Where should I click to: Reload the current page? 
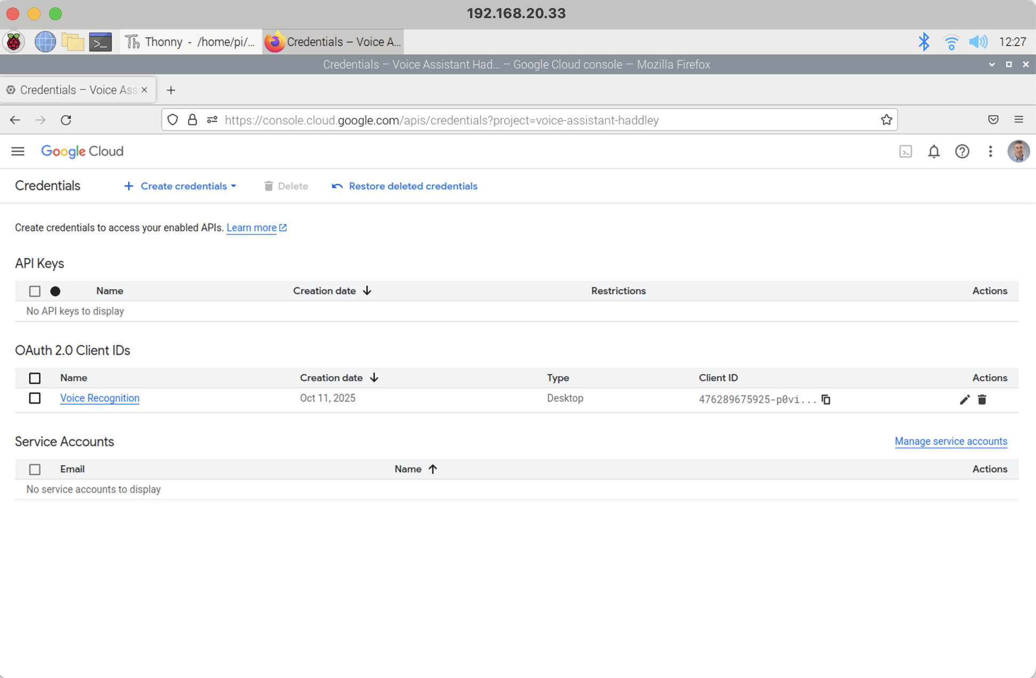[x=66, y=120]
